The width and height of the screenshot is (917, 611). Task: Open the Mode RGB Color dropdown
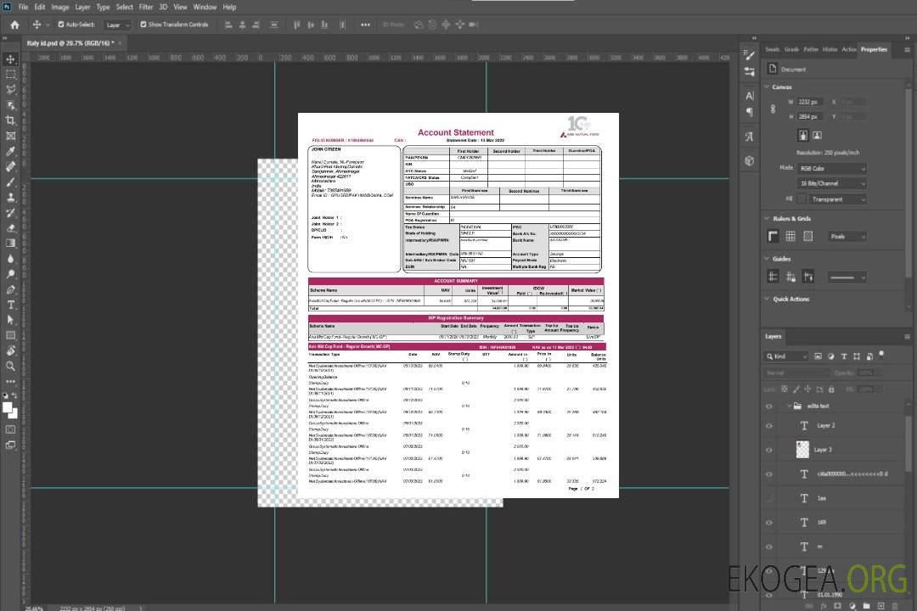[x=832, y=168]
